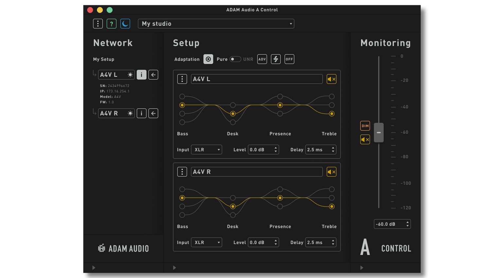The image size is (504, 278).
Task: Open the Input XLR dropdown for A4V L
Action: pyautogui.click(x=207, y=150)
